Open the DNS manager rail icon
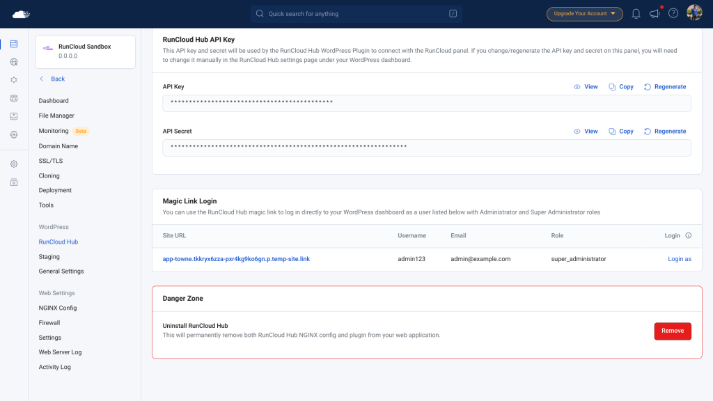The width and height of the screenshot is (713, 401). (14, 134)
